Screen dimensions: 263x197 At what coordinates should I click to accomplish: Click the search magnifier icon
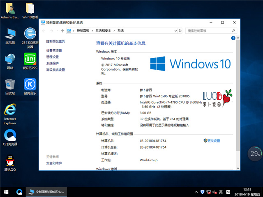pyautogui.click(x=233, y=31)
